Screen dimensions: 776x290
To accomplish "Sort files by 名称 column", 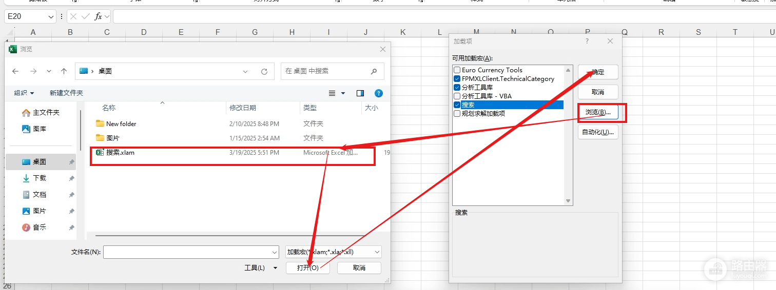I will (109, 108).
